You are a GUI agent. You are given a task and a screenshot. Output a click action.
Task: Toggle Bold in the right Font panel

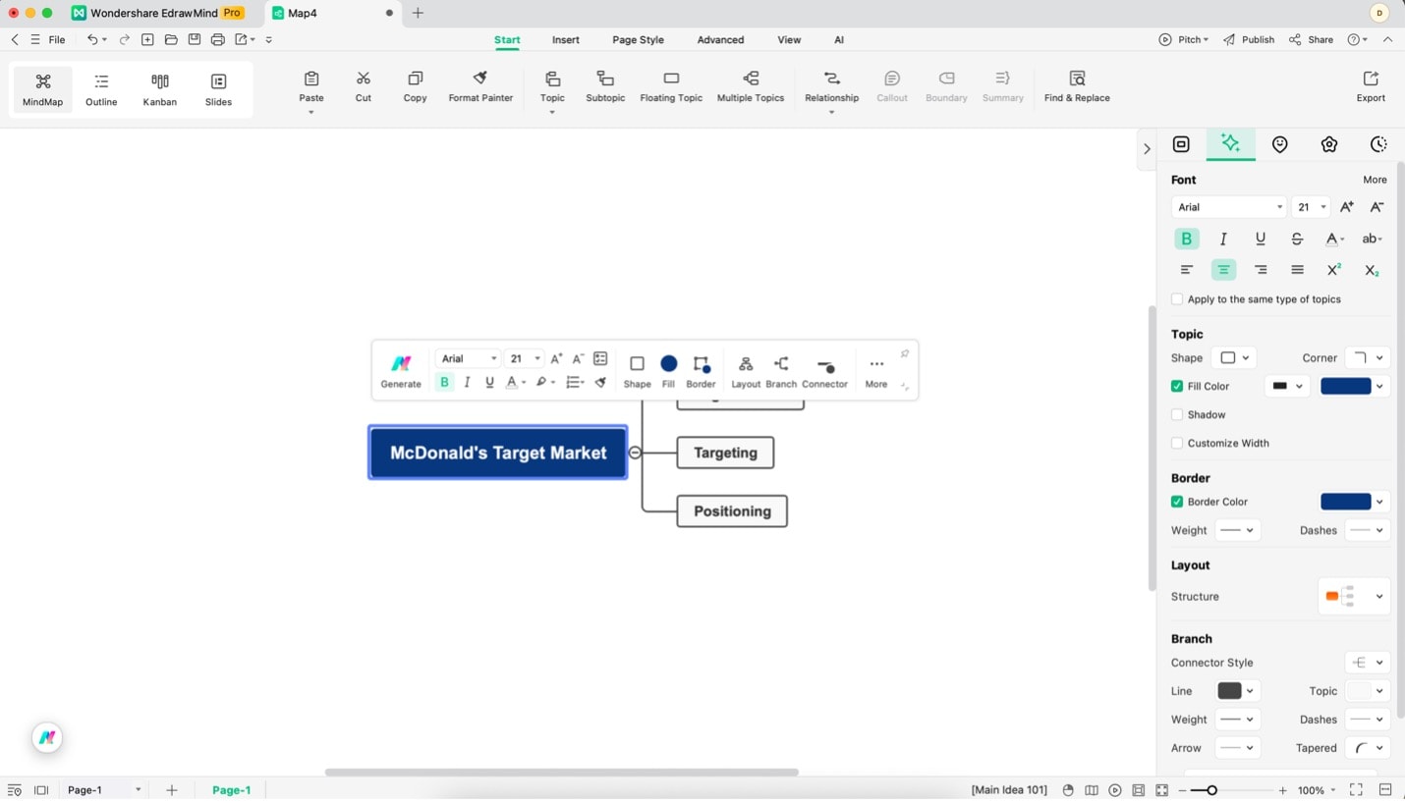coord(1186,239)
